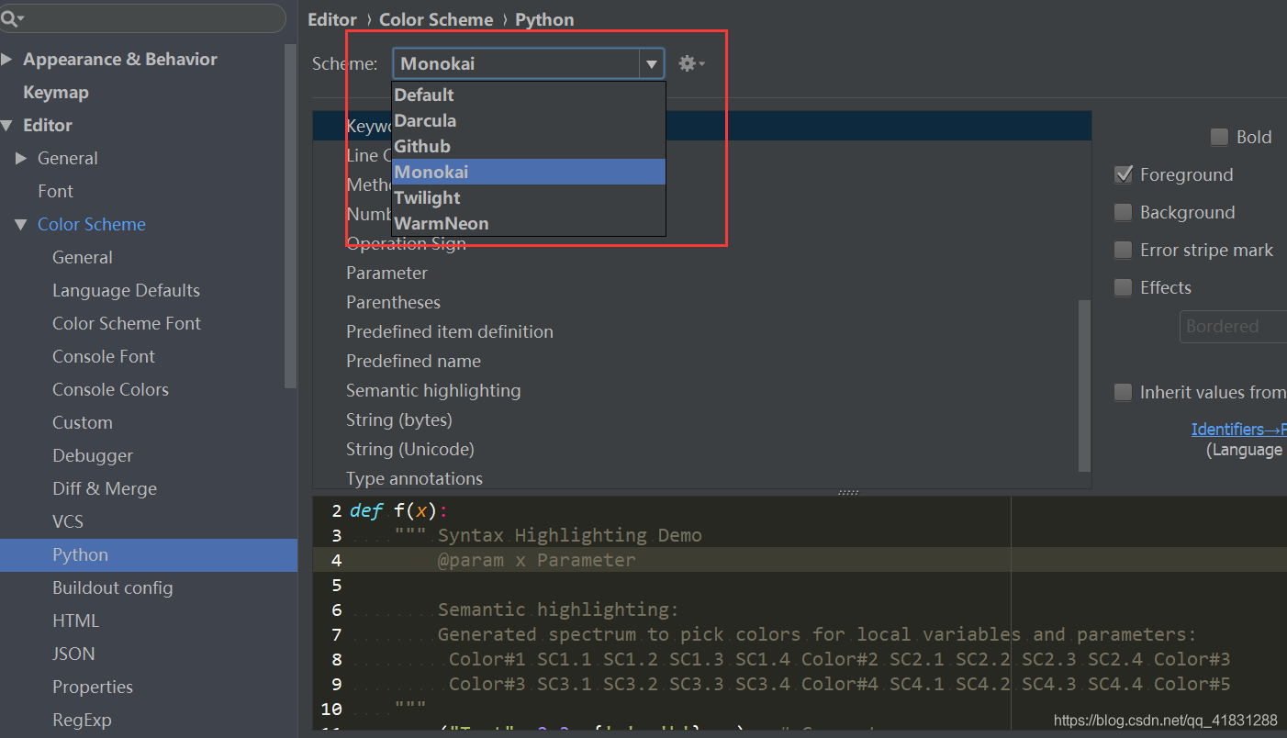Click preview line 4 @param text
This screenshot has height=738, width=1287.
[536, 560]
